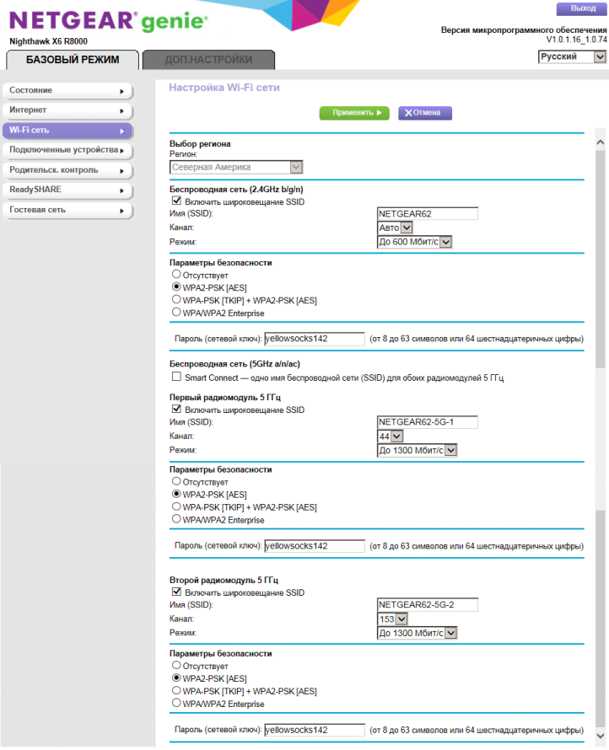This screenshot has height=750, width=609.
Task: Choose WPA-PSK [TKIP] + WPA2-PSK [AES] for 2.4GHz
Action: 176,299
